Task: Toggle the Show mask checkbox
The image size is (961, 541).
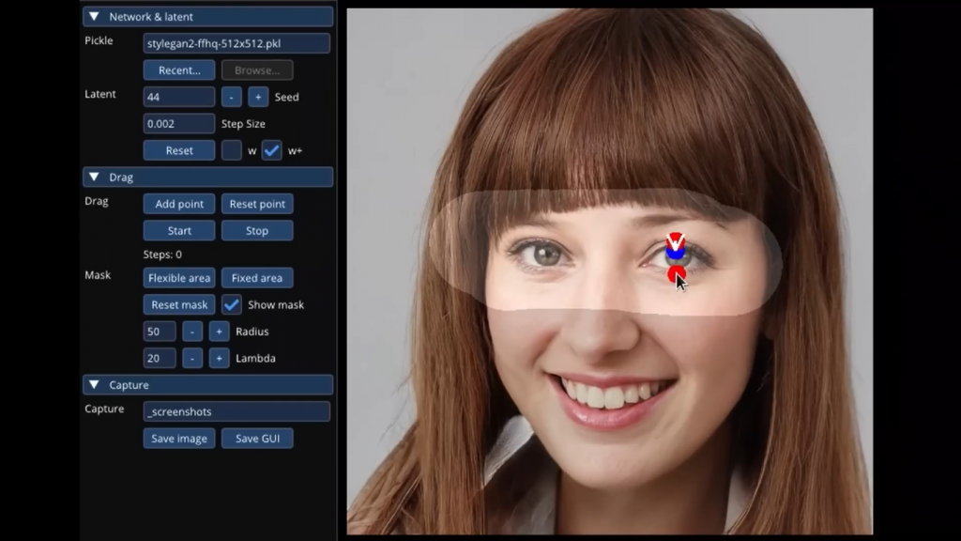Action: (x=231, y=305)
